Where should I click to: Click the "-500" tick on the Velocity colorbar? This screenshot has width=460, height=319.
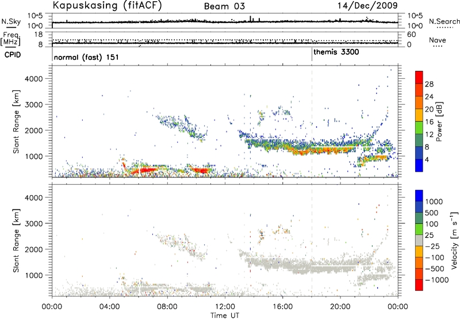click(x=435, y=269)
